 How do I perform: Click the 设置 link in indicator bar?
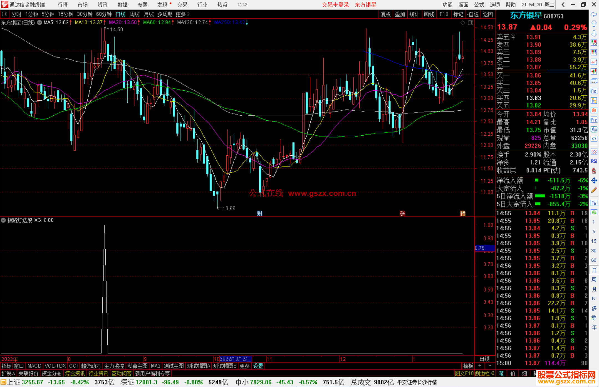(258, 366)
